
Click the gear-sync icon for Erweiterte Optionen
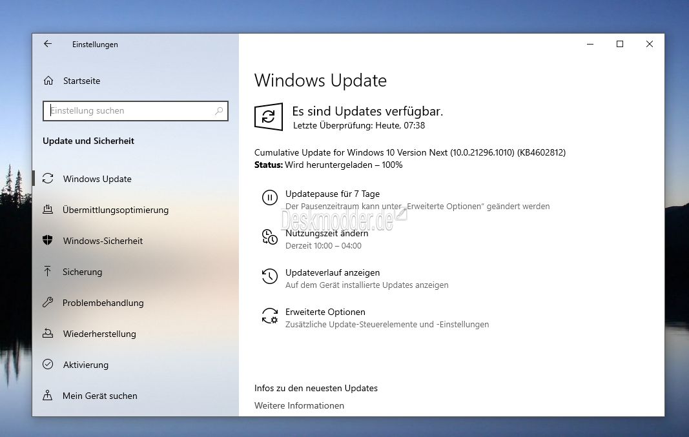click(270, 316)
